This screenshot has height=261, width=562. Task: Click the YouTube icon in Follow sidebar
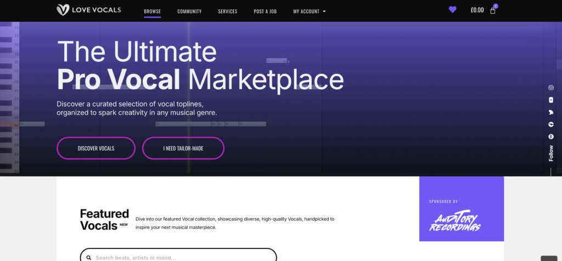point(551,100)
